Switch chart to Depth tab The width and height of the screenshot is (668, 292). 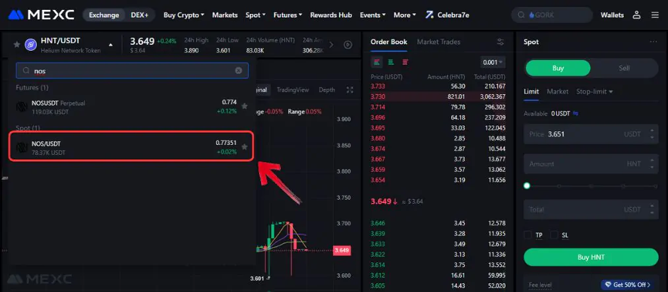pyautogui.click(x=327, y=90)
